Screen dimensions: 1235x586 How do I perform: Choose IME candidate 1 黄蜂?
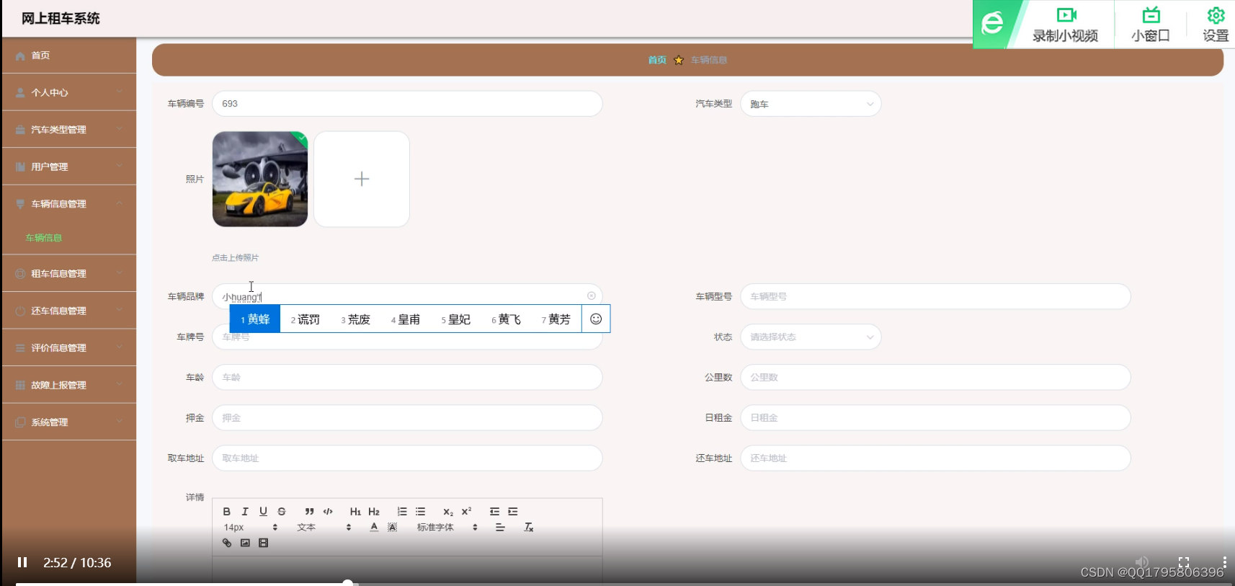(x=255, y=319)
